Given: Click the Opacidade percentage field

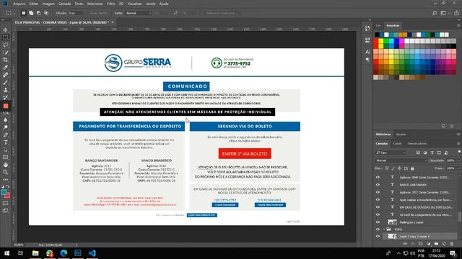Looking at the screenshot, I should pos(450,160).
